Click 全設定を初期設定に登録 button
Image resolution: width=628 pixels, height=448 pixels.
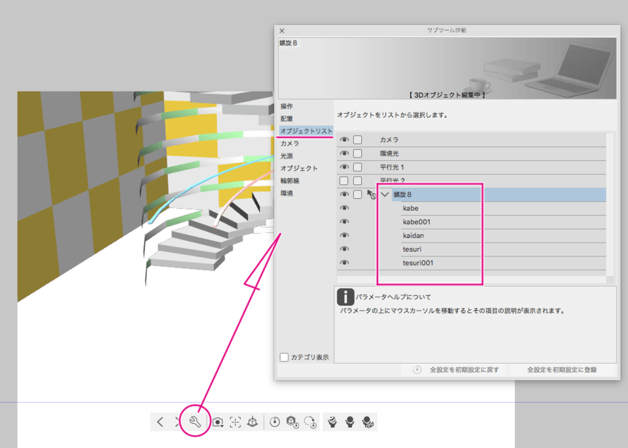(561, 370)
